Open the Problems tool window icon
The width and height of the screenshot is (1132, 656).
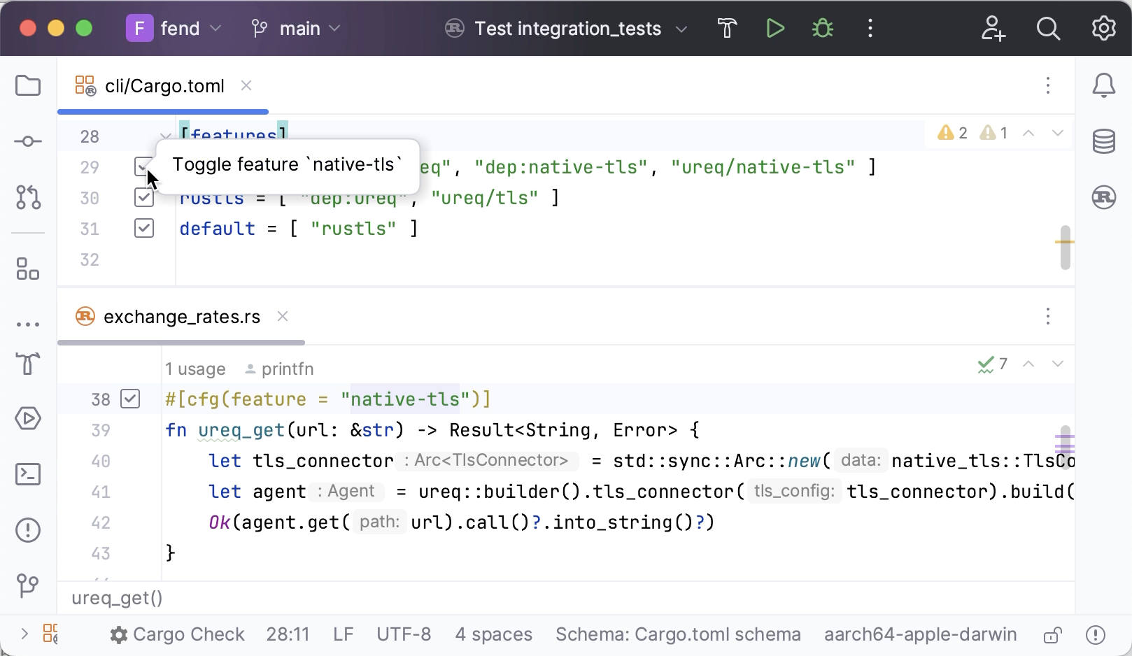[28, 530]
